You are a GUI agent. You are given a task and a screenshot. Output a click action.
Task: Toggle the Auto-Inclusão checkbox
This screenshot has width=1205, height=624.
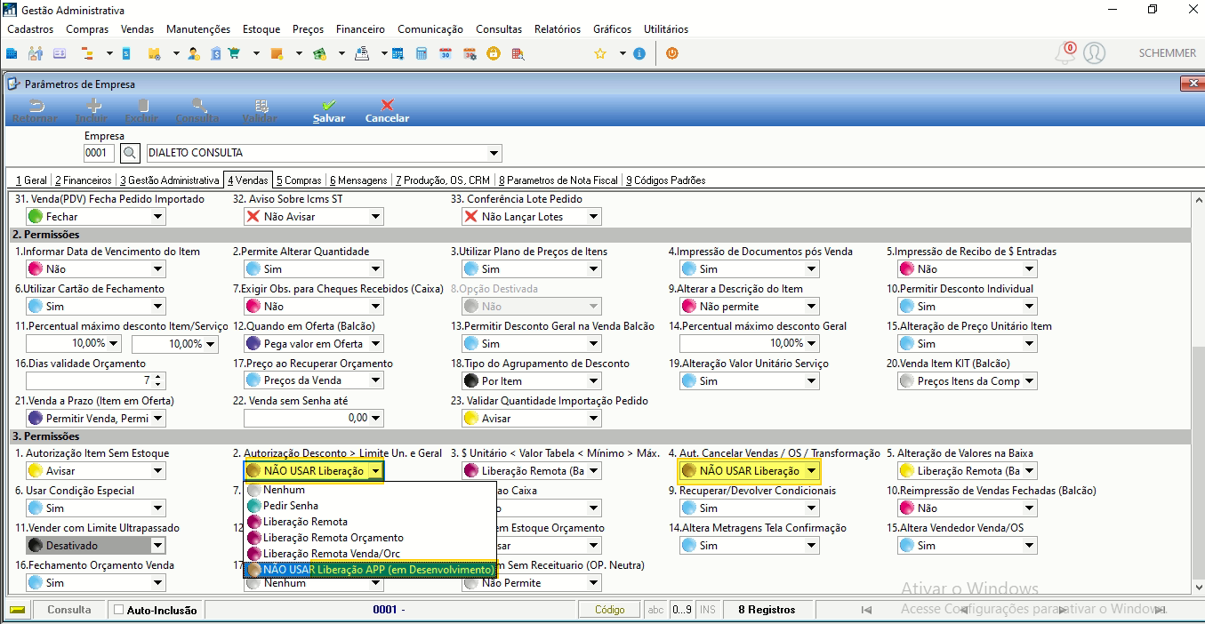(x=119, y=610)
